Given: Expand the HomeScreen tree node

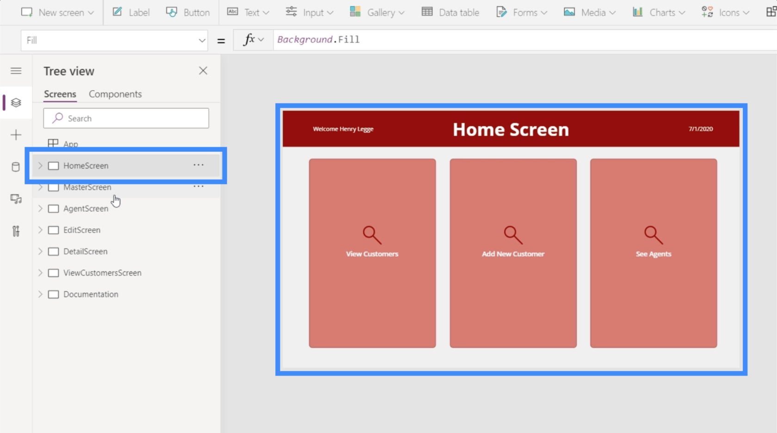Looking at the screenshot, I should click(40, 166).
